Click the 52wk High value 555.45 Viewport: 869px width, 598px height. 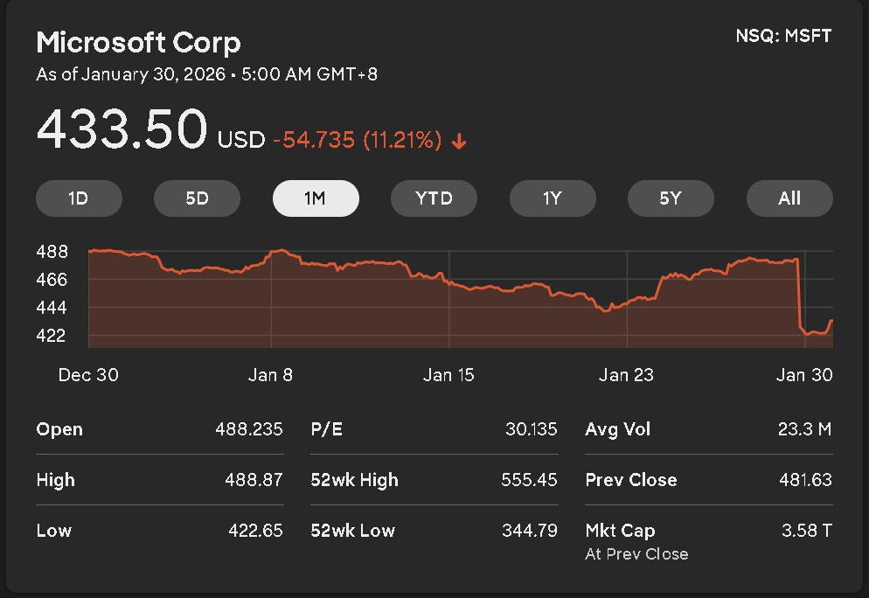tap(529, 480)
